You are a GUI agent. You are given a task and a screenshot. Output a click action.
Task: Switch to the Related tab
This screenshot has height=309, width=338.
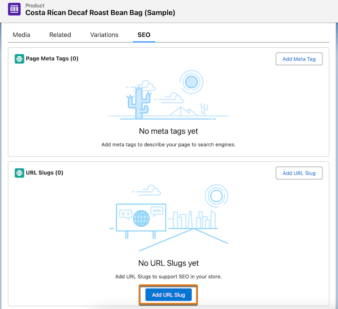tap(60, 35)
